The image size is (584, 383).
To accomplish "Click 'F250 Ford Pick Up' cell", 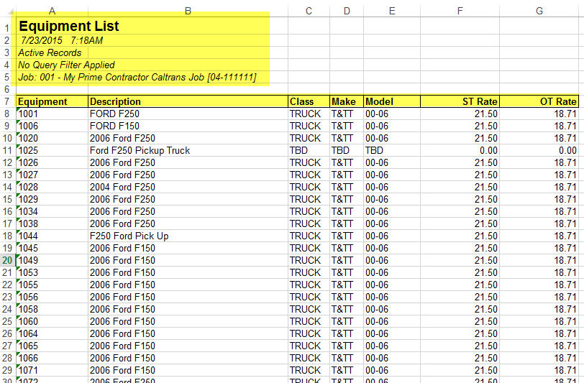I will pos(188,236).
